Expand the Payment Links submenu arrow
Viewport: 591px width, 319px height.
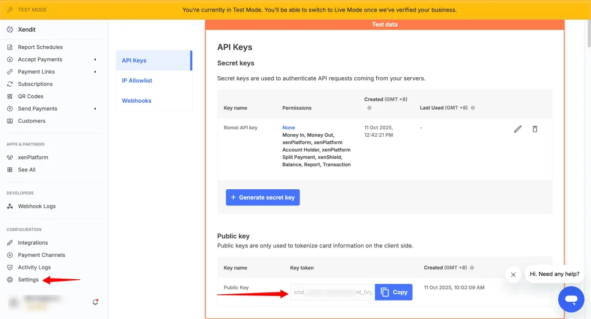pos(95,72)
